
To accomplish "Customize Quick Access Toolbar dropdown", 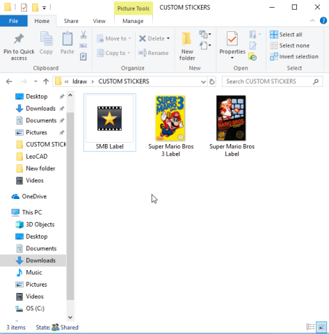I will (44, 8).
